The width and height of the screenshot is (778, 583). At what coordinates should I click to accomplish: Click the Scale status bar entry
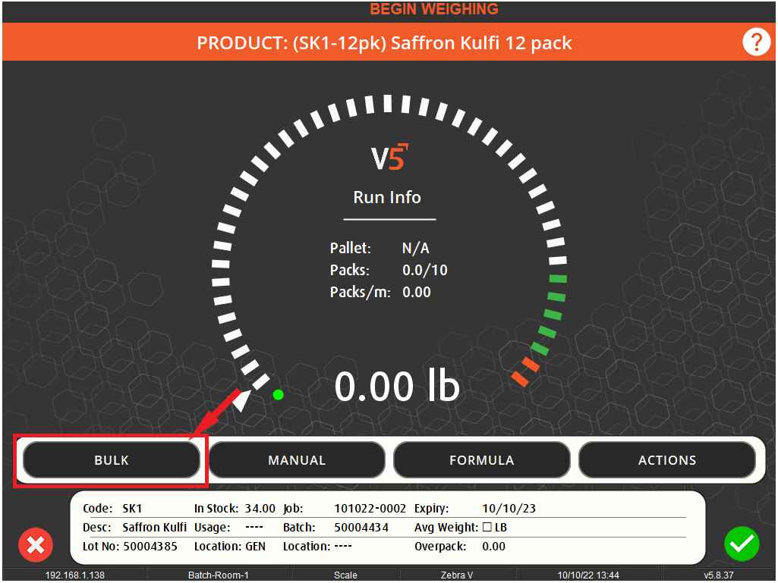[345, 575]
